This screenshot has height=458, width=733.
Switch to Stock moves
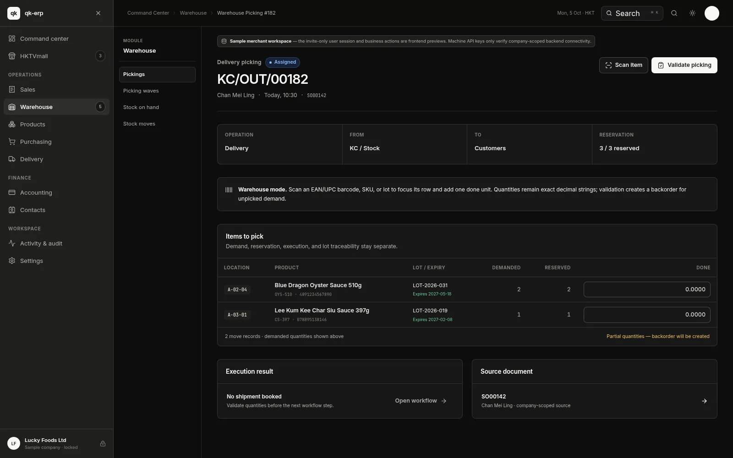tap(157, 124)
